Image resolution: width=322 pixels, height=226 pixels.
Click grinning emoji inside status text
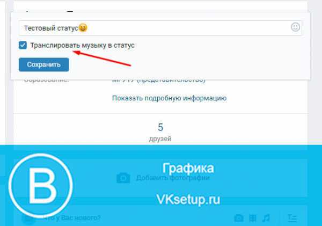[83, 27]
